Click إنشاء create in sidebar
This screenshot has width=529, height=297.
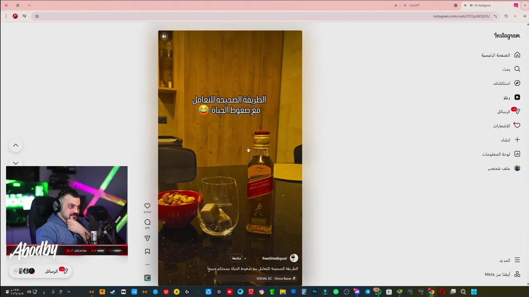(510, 140)
